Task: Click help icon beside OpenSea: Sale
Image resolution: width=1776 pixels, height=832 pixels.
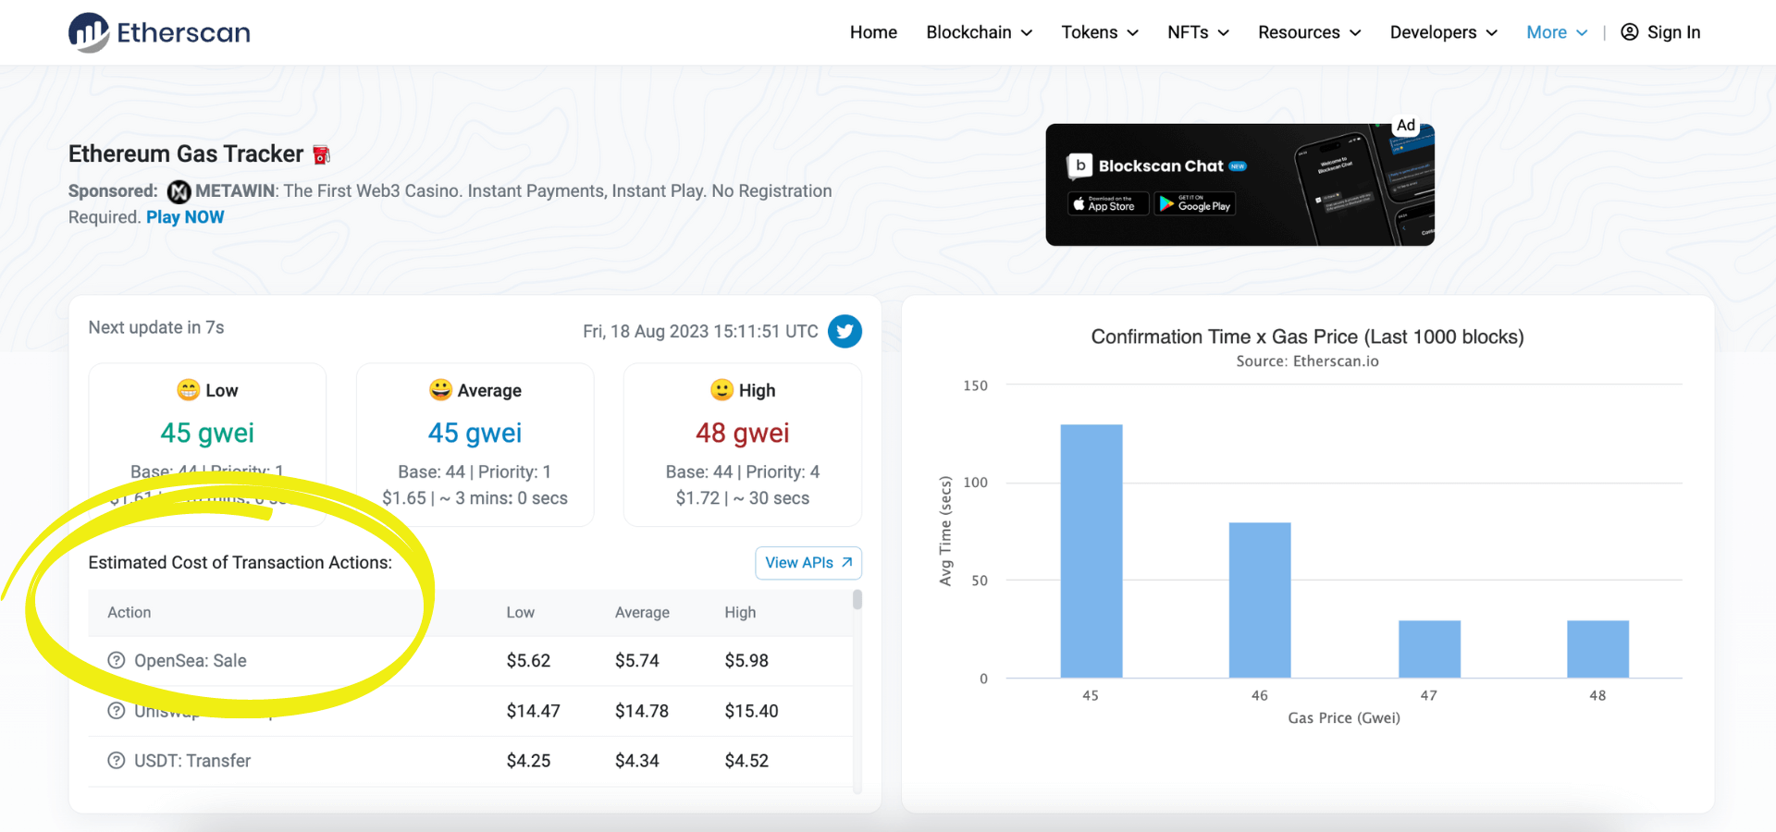Action: click(117, 661)
